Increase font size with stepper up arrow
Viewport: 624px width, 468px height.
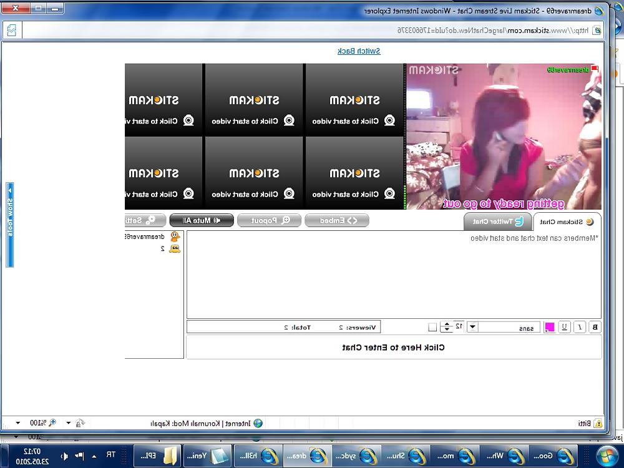(447, 324)
